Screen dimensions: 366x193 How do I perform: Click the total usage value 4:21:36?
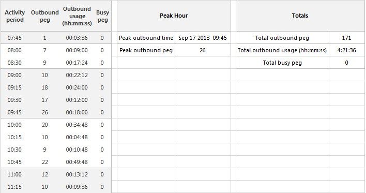click(x=347, y=50)
